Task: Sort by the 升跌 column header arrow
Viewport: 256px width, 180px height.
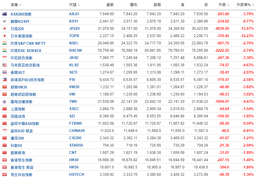Action: pos(228,5)
